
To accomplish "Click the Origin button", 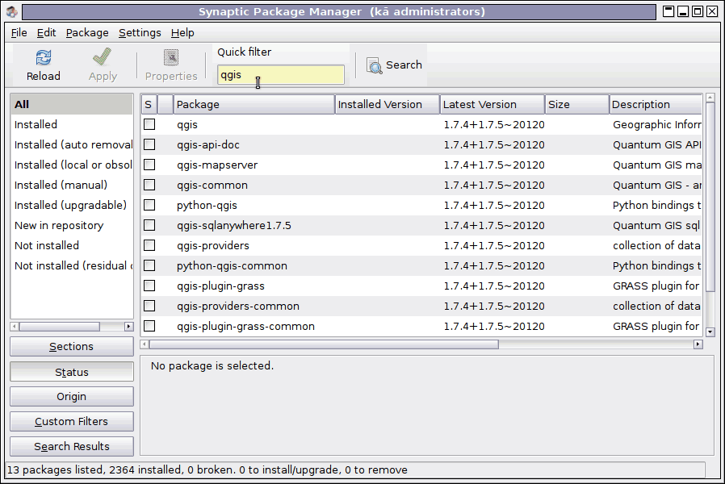I will click(x=72, y=396).
